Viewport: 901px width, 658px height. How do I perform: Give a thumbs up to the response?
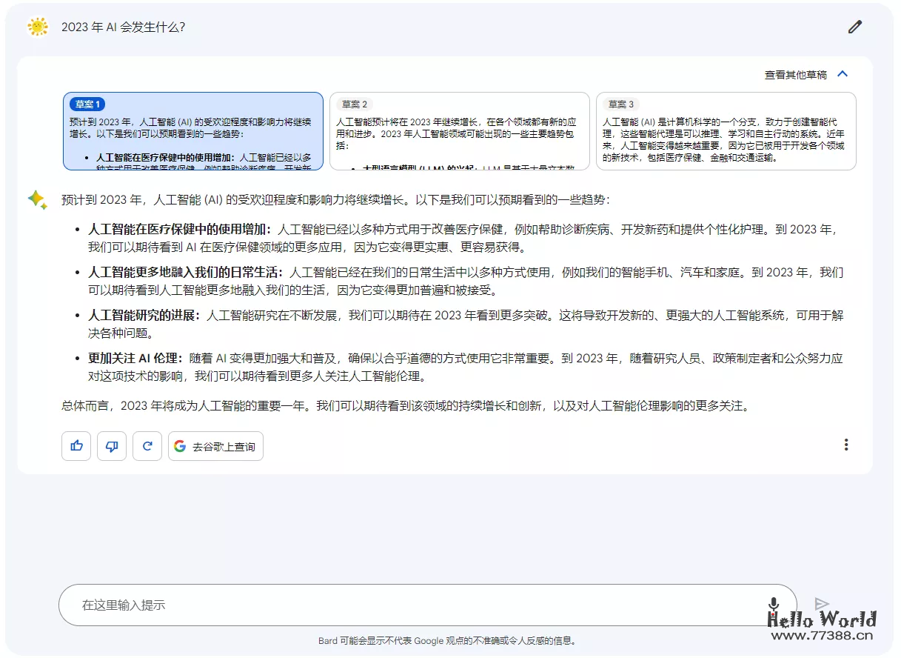[x=76, y=445]
